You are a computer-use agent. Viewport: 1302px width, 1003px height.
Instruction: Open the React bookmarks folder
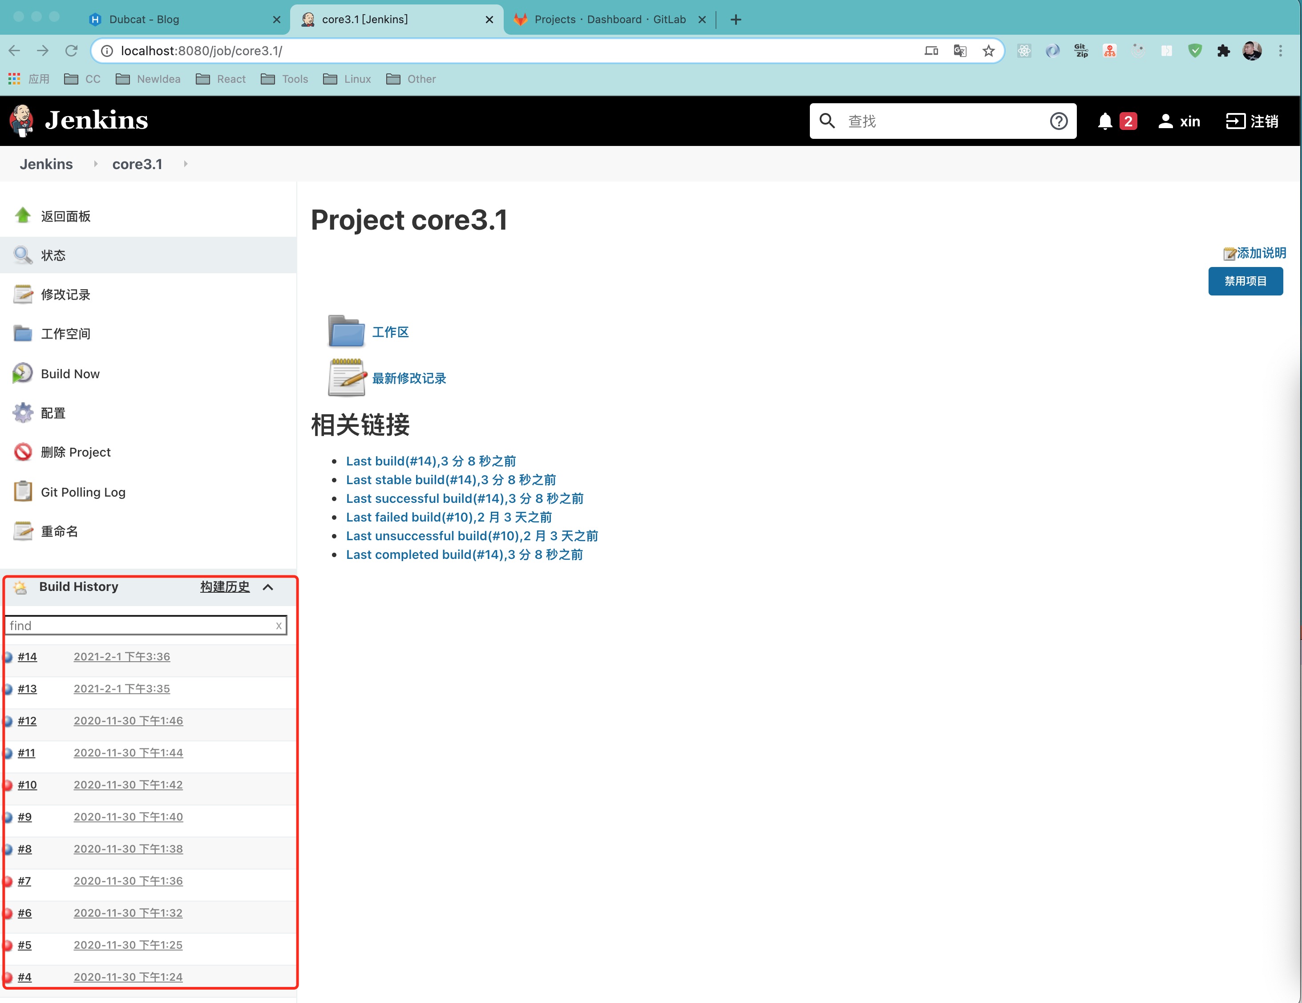[221, 79]
